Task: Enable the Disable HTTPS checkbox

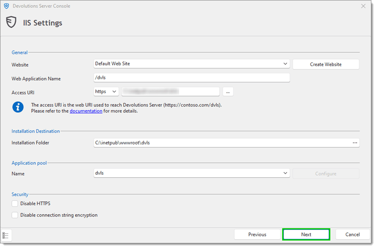Action: (x=15, y=204)
